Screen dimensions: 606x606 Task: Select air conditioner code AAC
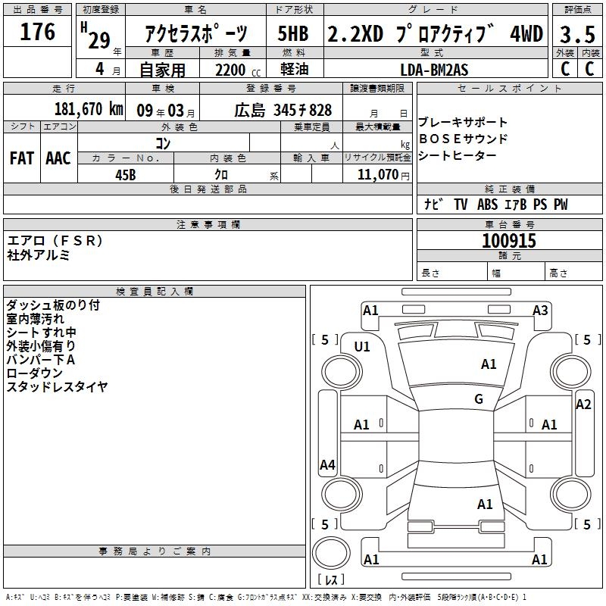(58, 158)
